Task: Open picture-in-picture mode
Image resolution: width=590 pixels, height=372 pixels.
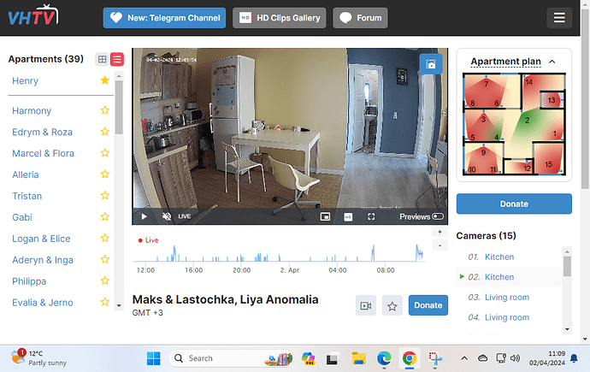Action: coord(325,217)
